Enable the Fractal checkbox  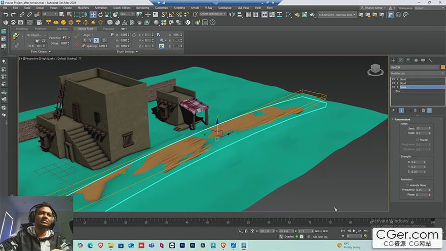[x=417, y=140]
